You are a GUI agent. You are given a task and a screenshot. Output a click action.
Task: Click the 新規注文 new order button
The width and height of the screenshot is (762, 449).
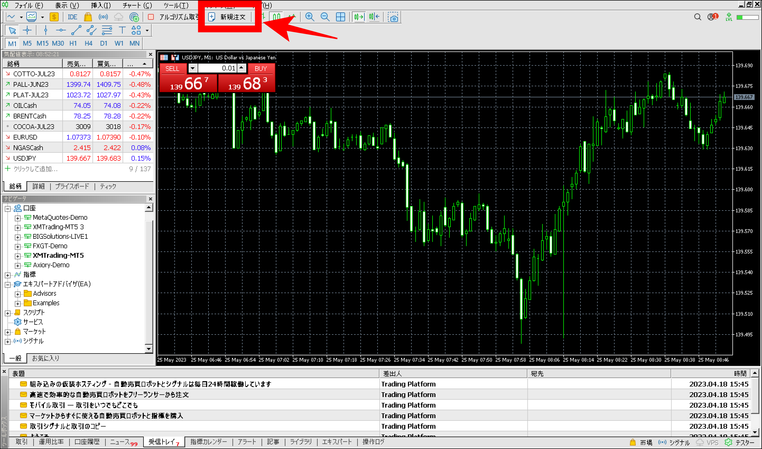(x=229, y=17)
